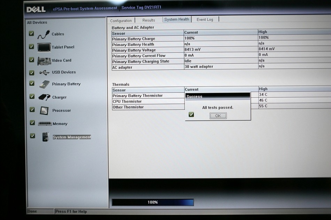Click the ePSA Pre-boot System Assessment title
Viewport: 331px width, 220px height.
(85, 8)
